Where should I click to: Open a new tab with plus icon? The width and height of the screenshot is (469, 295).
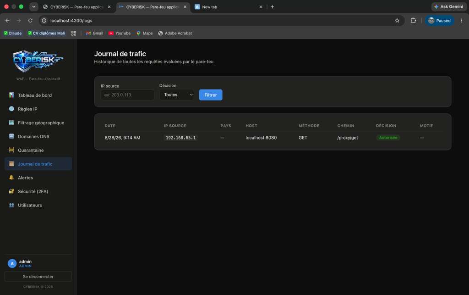272,7
